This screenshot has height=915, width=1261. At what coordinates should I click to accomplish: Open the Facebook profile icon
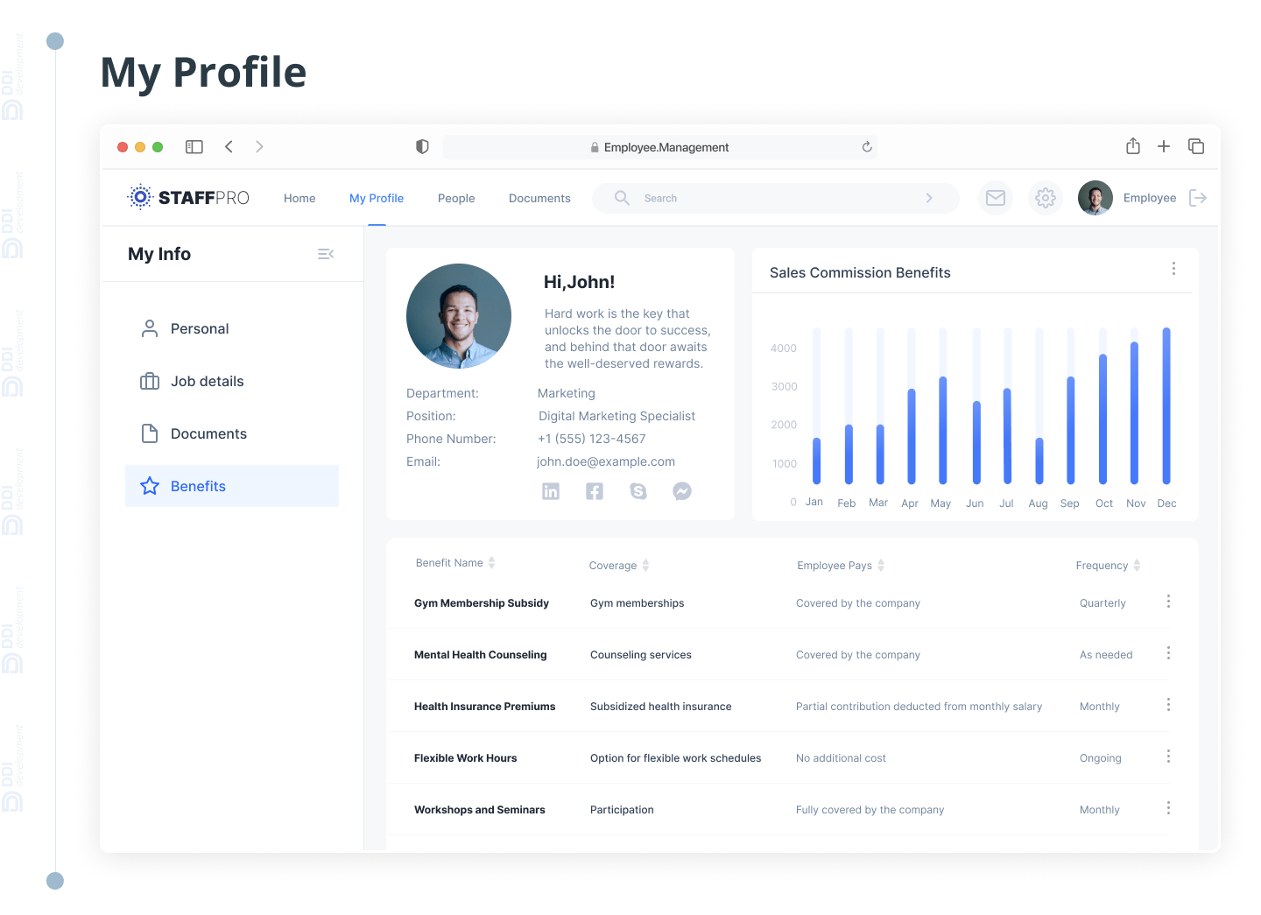coord(595,491)
